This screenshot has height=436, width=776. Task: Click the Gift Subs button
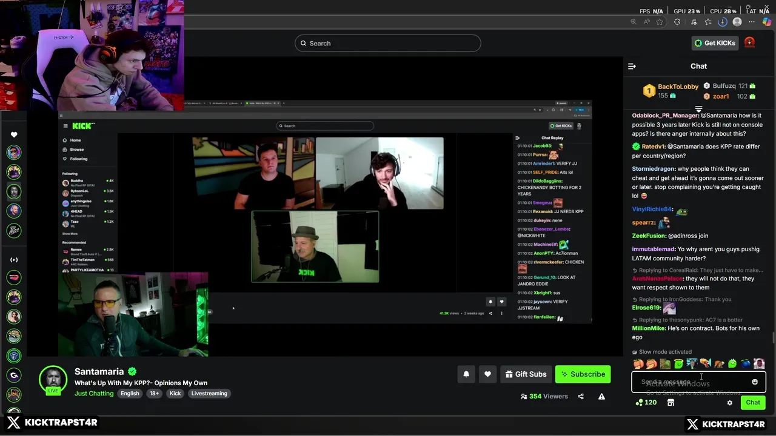click(526, 374)
